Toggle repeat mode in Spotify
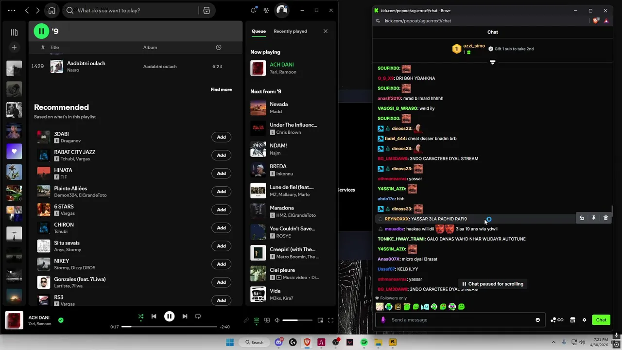The image size is (622, 350). tap(198, 316)
